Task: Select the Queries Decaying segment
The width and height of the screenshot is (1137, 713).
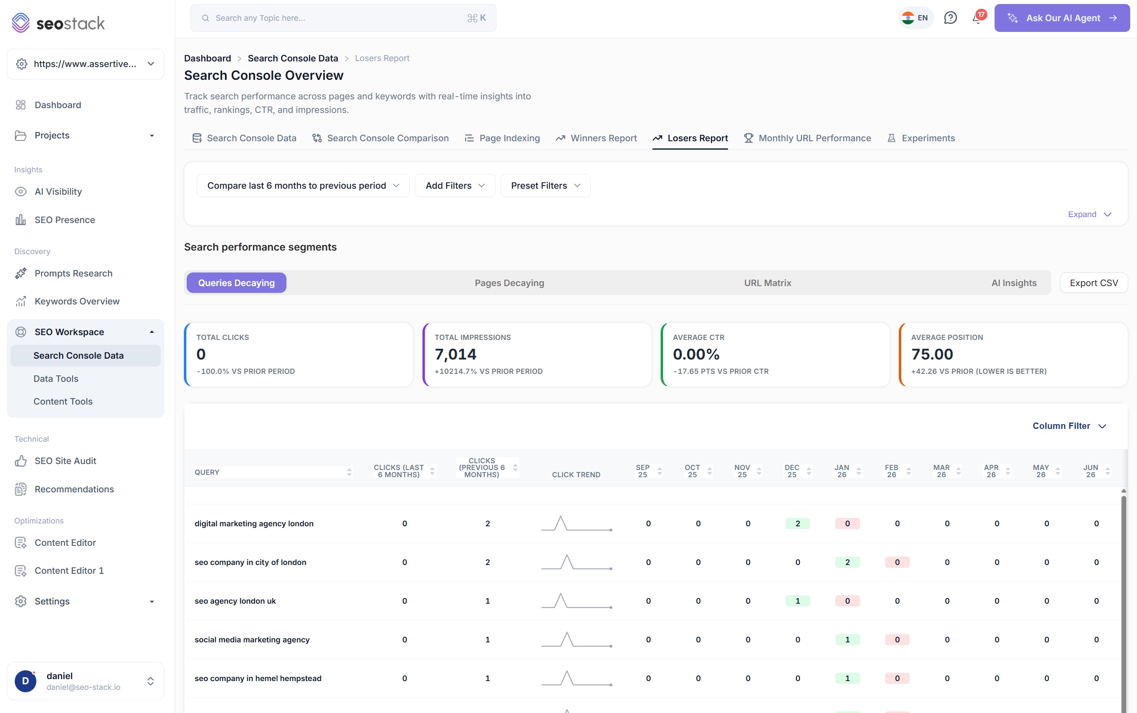Action: (x=236, y=283)
